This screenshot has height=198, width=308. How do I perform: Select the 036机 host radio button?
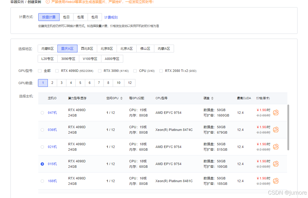tap(42, 130)
